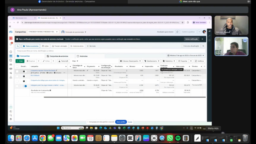Viewport: 256px width, 144px height.
Task: Click the 'Iniciar verificação' button
Action: pyautogui.click(x=192, y=39)
